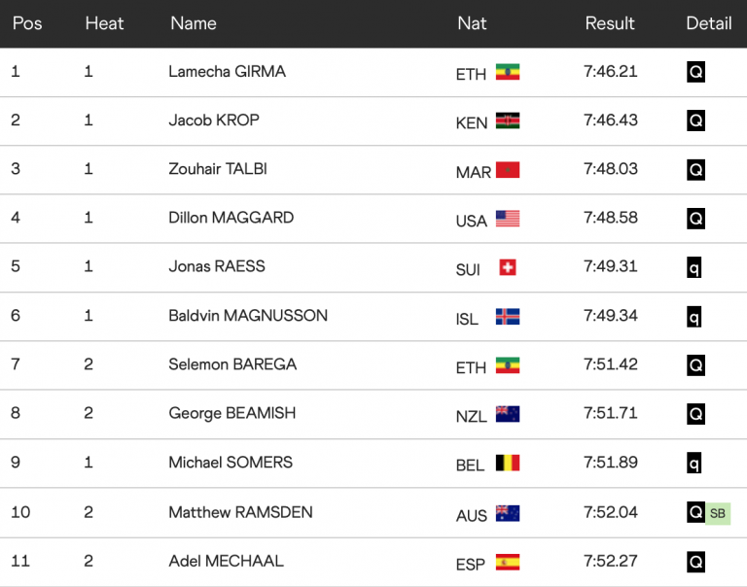The image size is (747, 587).
Task: Click the Belgium flag next to BEL
Action: click(507, 464)
